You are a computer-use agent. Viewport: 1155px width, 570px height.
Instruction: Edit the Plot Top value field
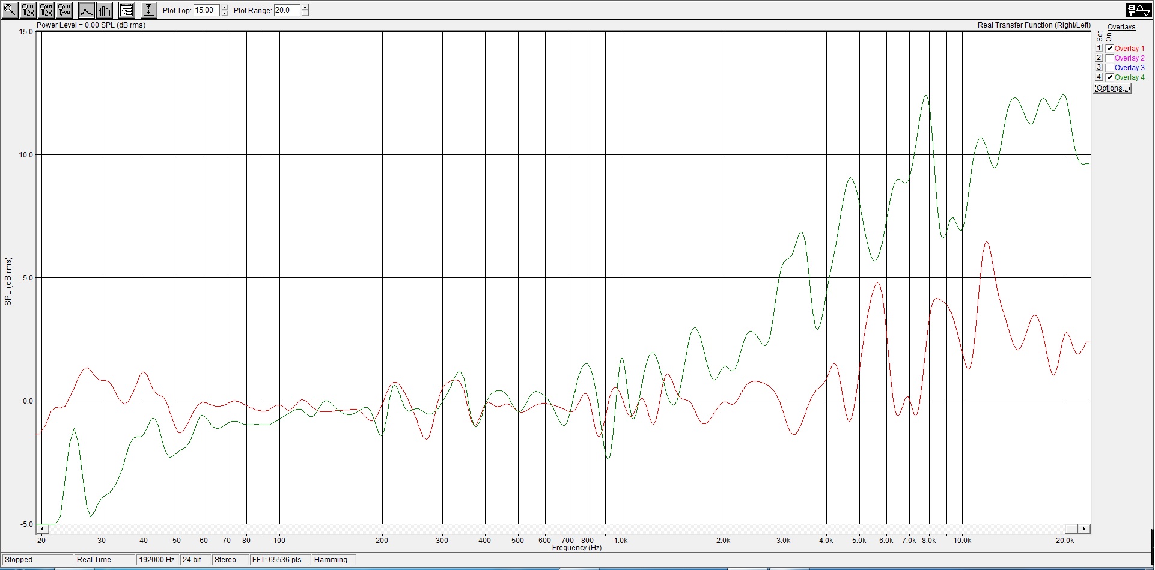[x=206, y=10]
